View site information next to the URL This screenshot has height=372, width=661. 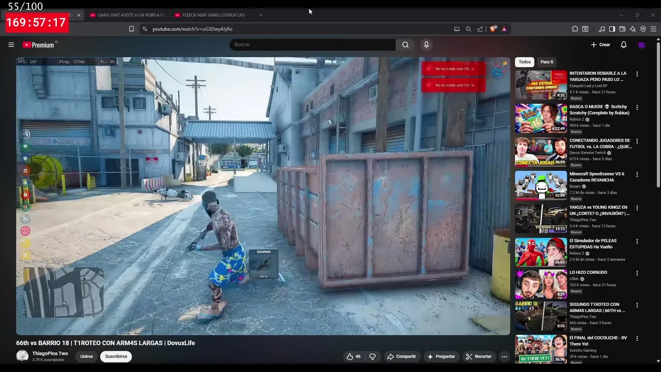click(145, 29)
